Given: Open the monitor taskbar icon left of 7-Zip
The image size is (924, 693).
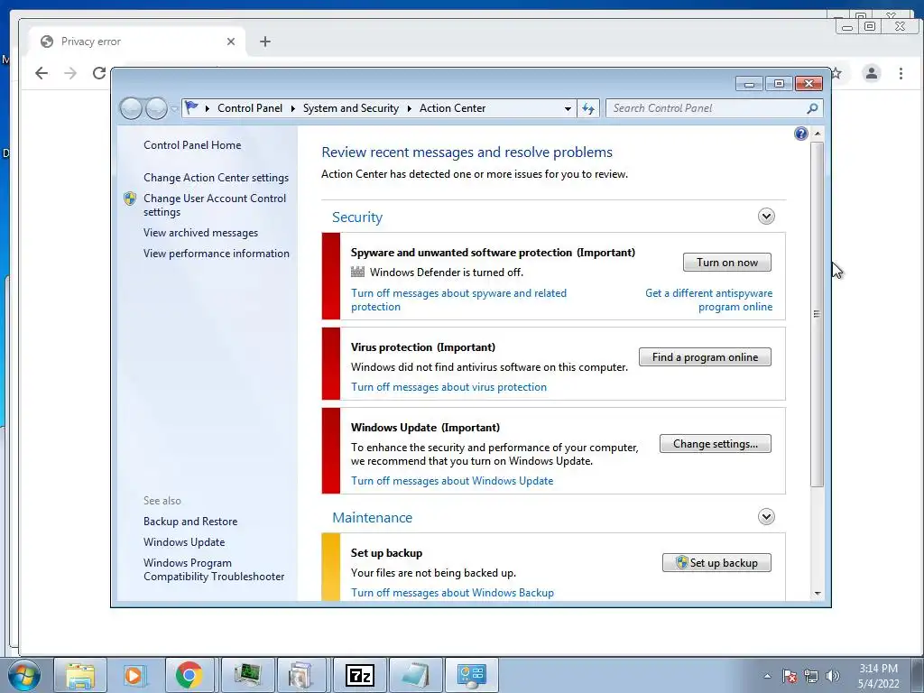Looking at the screenshot, I should (247, 675).
